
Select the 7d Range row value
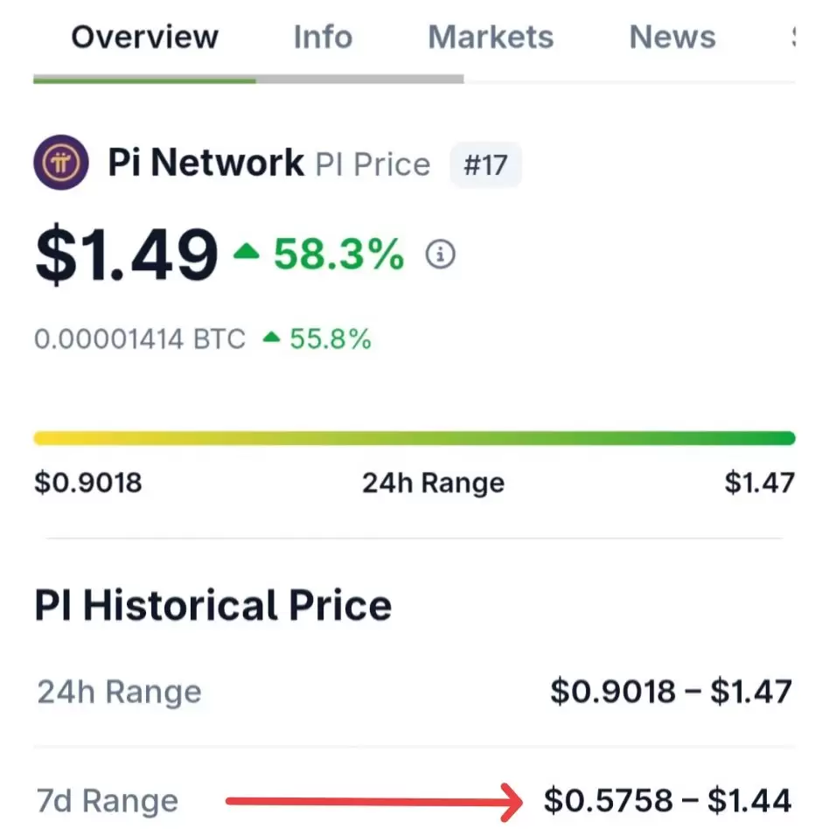pyautogui.click(x=668, y=800)
